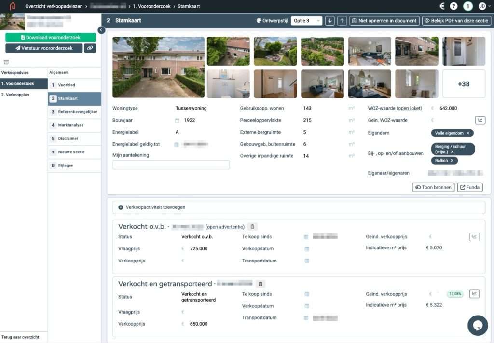Image resolution: width=494 pixels, height=343 pixels.
Task: Remove the Balkon tag
Action: click(452, 160)
